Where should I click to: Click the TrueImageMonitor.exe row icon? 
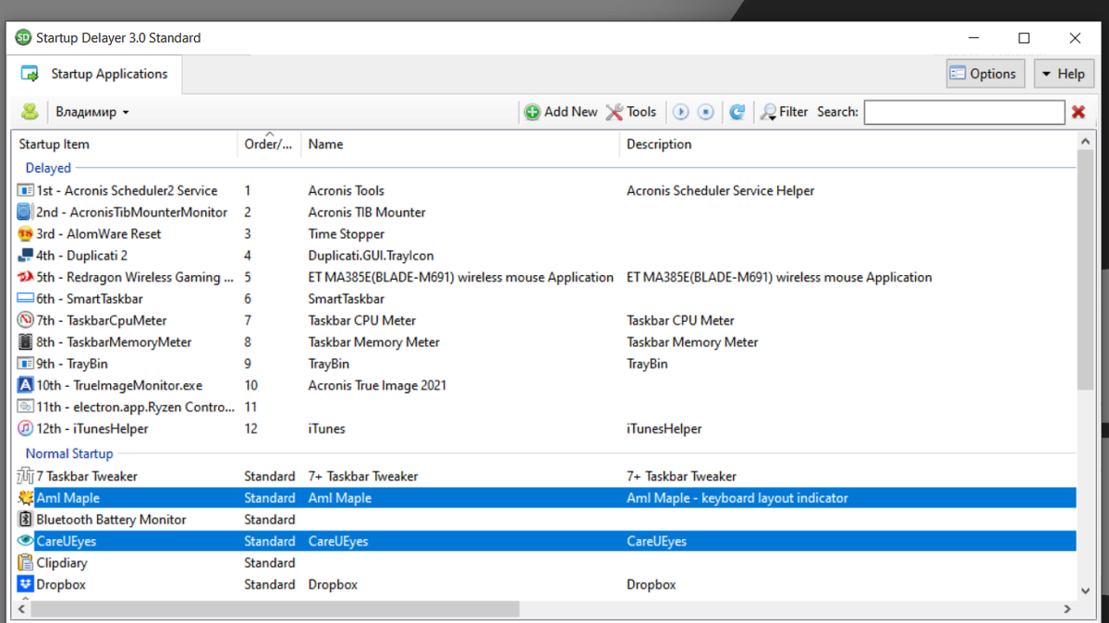point(26,386)
